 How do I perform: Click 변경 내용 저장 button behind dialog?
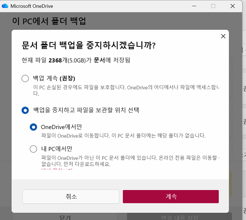coord(179,216)
